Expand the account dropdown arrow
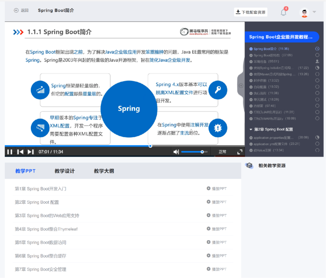Viewport: 326px width, 278px height. click(314, 12)
